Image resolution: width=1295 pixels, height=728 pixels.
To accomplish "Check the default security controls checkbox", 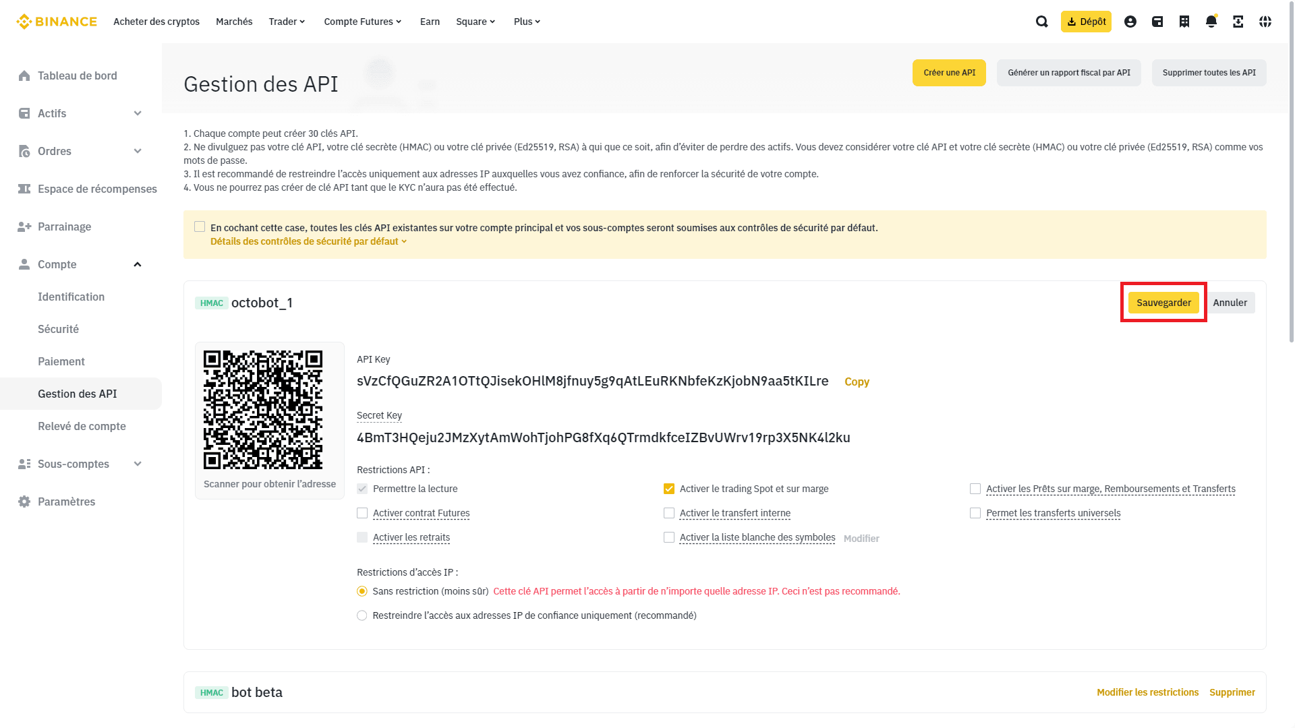I will [x=200, y=226].
